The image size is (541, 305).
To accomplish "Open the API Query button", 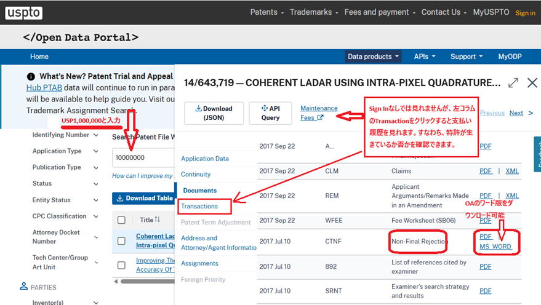I will click(x=270, y=113).
